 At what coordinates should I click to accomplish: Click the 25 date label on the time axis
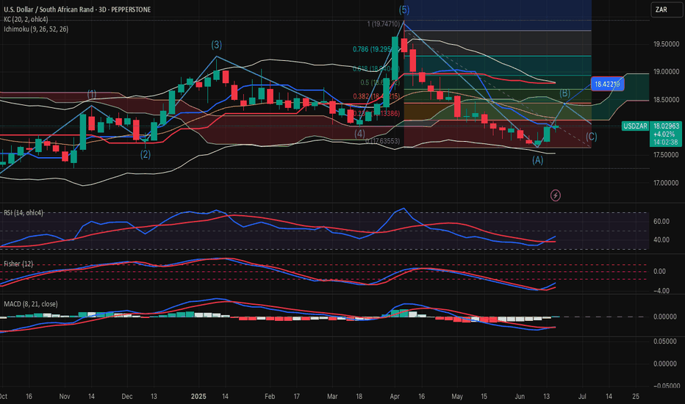636,397
